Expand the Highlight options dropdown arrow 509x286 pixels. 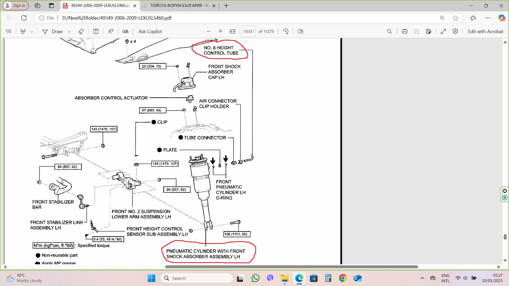[x=32, y=32]
